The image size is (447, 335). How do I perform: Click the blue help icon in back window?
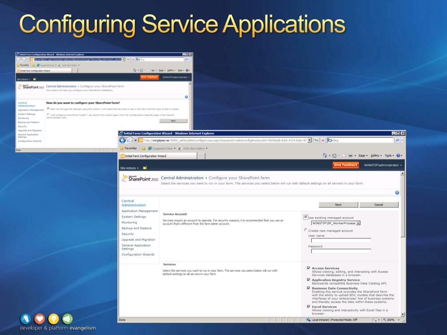click(x=186, y=97)
